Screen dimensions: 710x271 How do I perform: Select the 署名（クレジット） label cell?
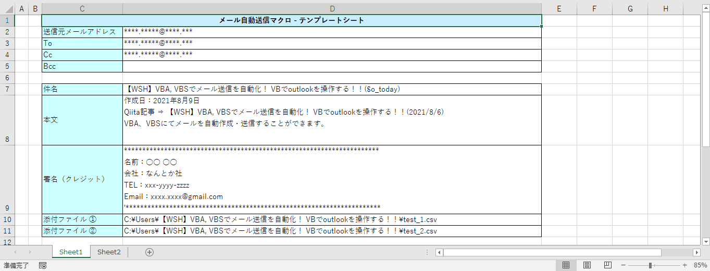point(82,179)
